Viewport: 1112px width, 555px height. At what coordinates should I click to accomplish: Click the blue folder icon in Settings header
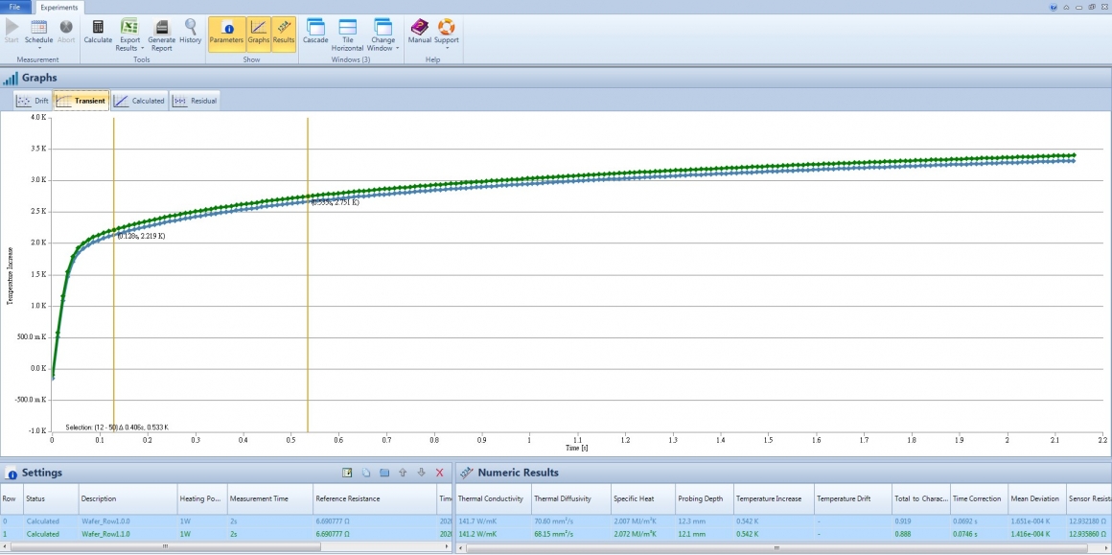(x=384, y=472)
